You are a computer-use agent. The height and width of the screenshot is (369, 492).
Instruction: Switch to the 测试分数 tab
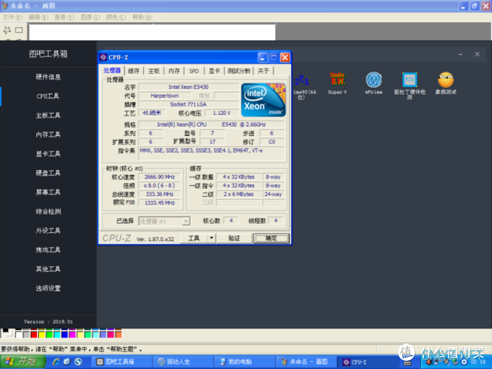239,71
